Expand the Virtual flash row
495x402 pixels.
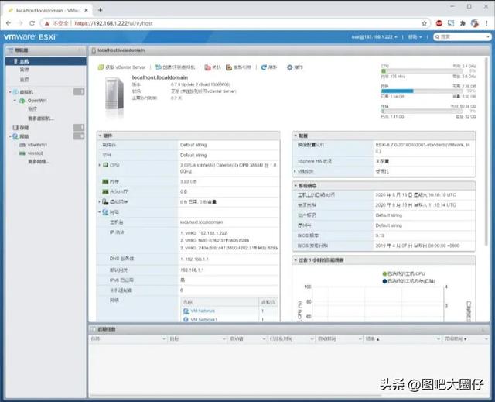point(100,201)
